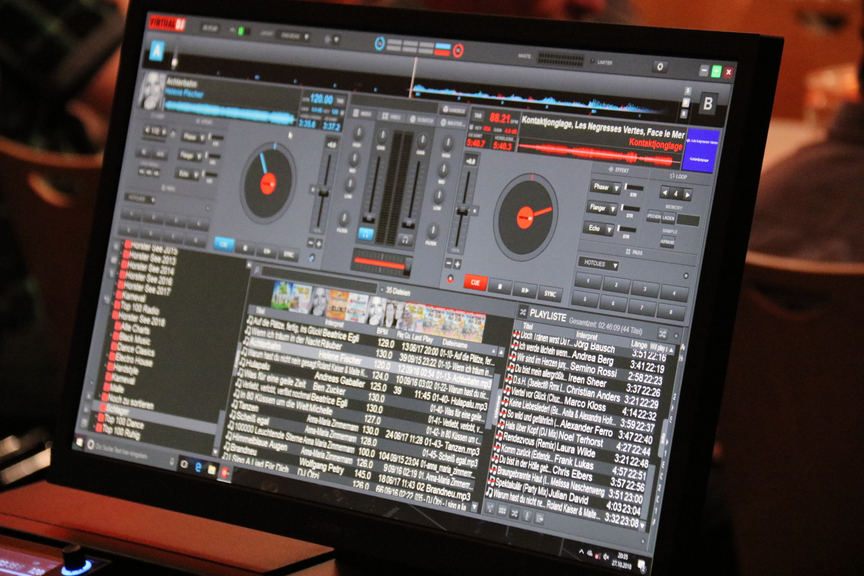Click deck B pitch minus button
864x576 pixels.
pos(448,263)
